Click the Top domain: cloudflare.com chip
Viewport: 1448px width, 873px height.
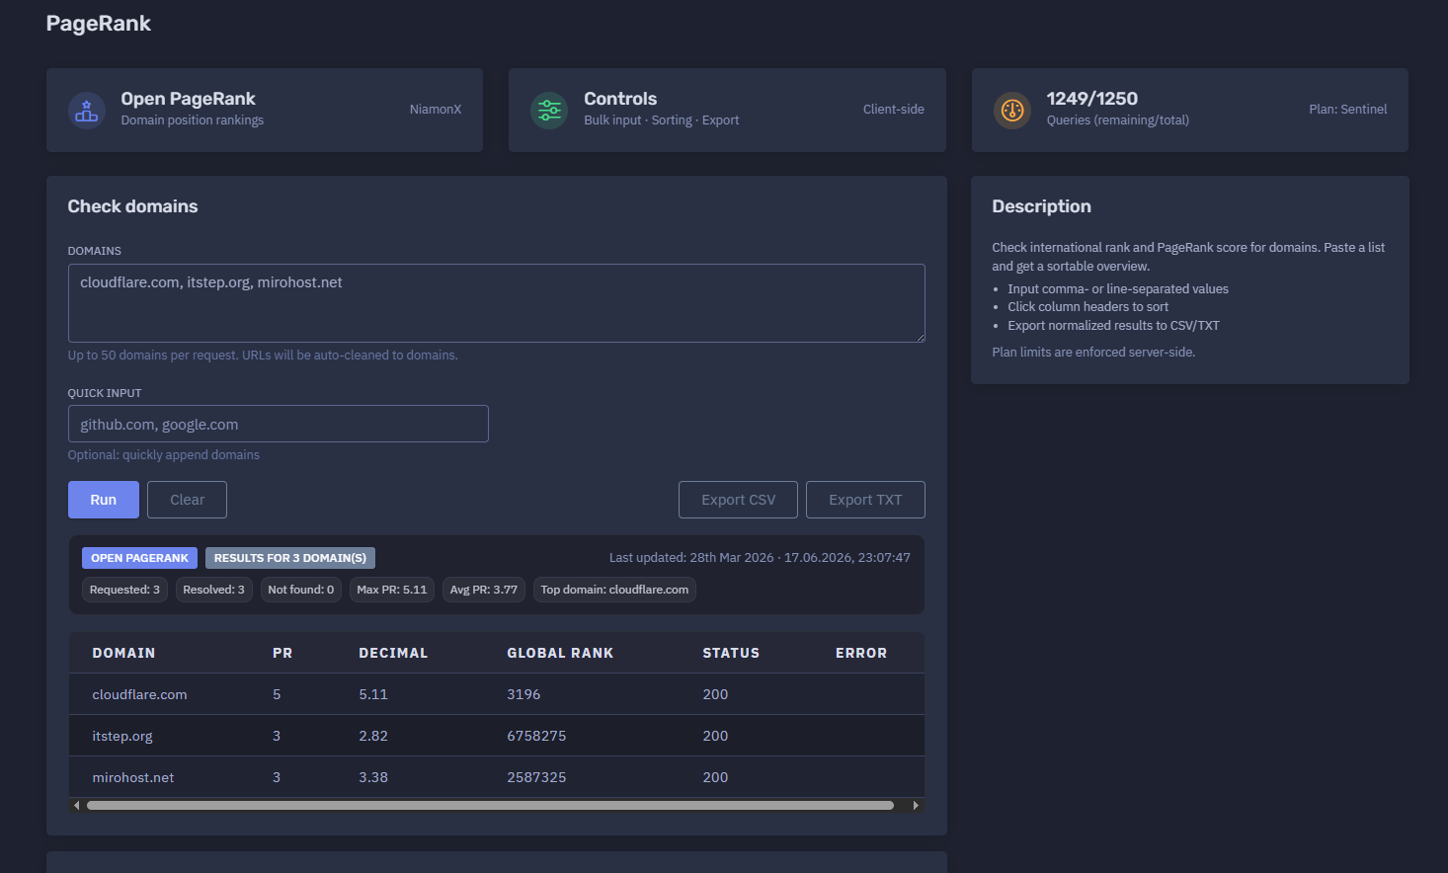coord(614,590)
